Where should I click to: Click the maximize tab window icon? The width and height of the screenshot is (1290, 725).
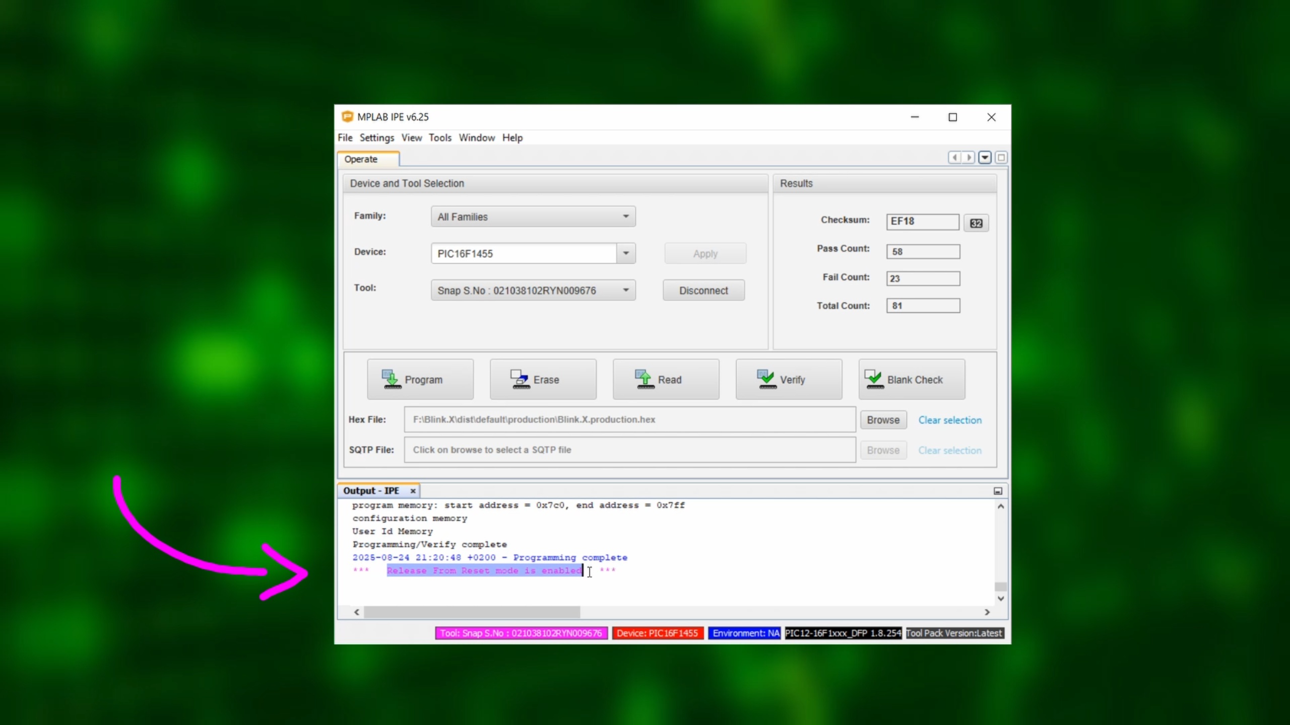(1001, 158)
